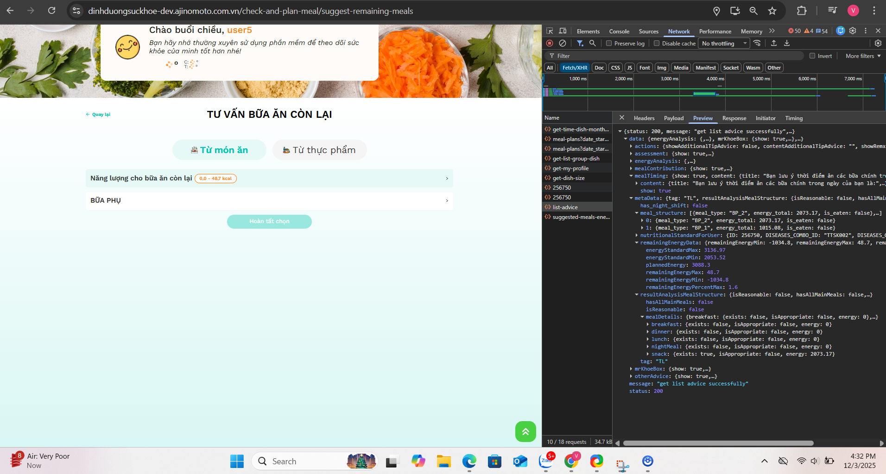Switch to the Response tab
This screenshot has width=886, height=474.
pos(734,118)
